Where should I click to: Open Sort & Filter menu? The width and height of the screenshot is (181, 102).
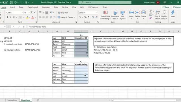(x=158, y=15)
